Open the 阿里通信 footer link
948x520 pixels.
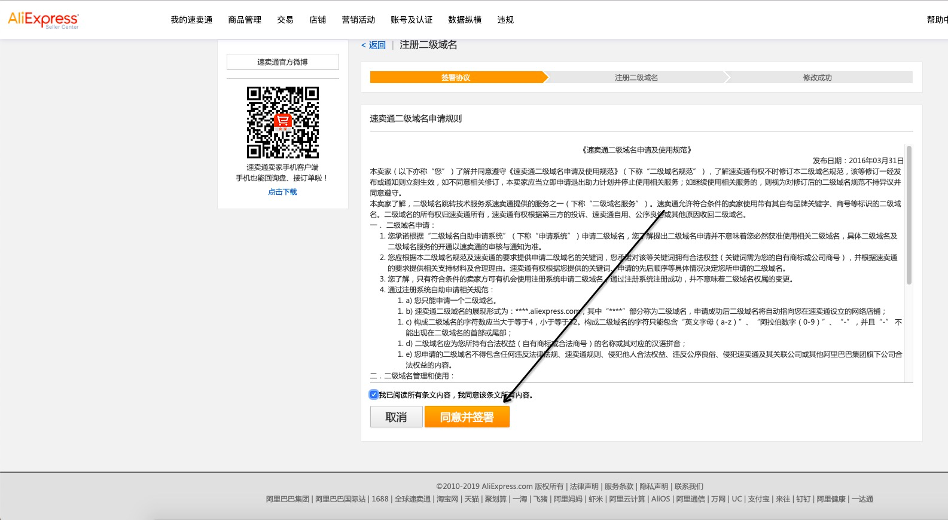point(691,499)
